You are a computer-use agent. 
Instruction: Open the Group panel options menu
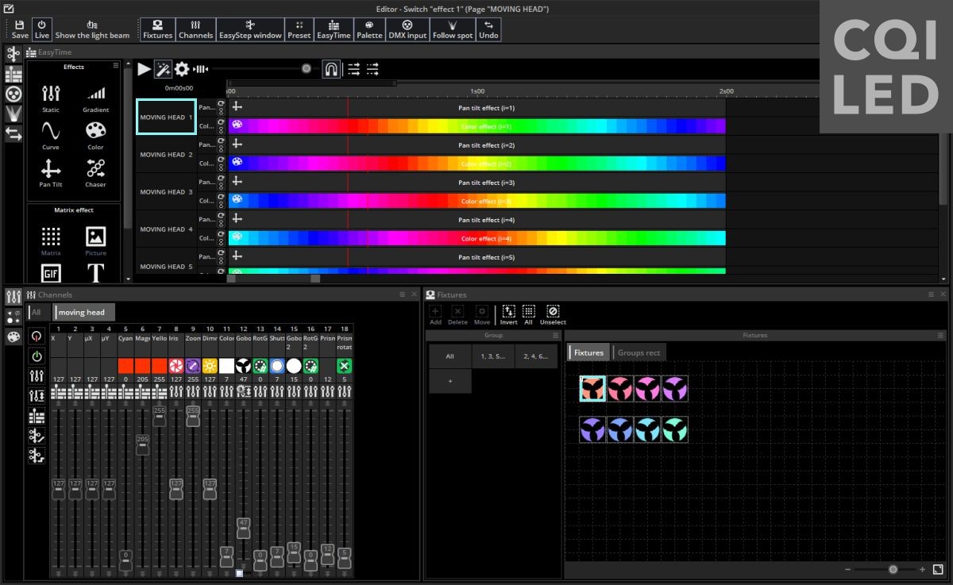[x=555, y=335]
